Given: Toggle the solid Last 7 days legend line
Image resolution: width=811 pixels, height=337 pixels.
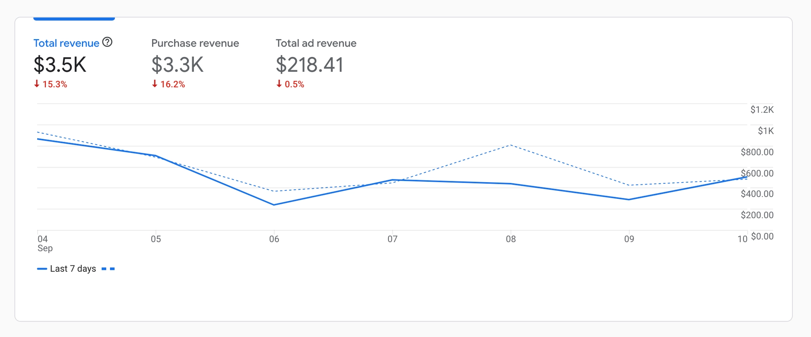Looking at the screenshot, I should click(42, 269).
